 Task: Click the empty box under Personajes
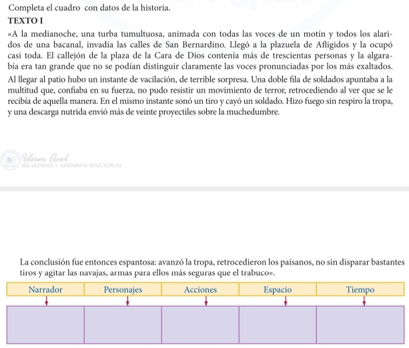tap(123, 325)
